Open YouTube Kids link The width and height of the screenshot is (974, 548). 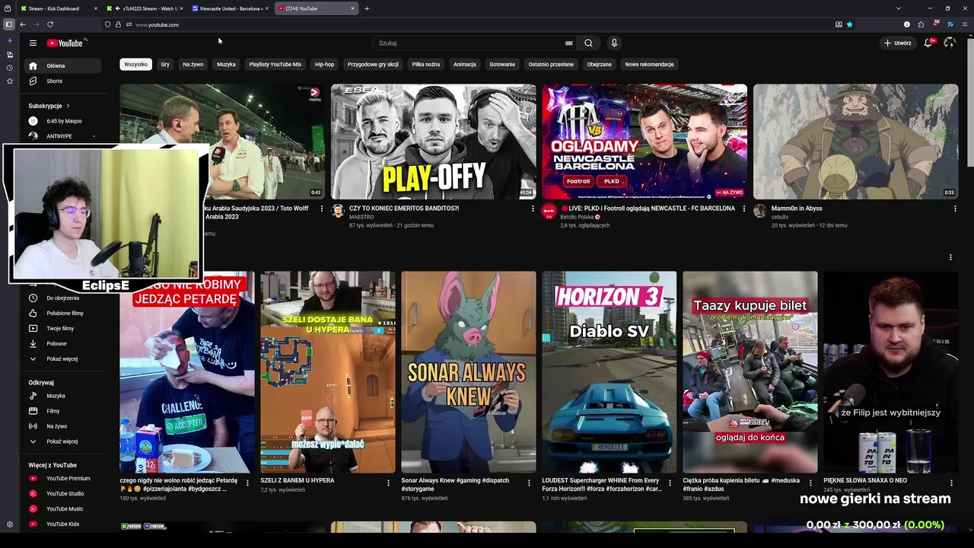(x=61, y=524)
